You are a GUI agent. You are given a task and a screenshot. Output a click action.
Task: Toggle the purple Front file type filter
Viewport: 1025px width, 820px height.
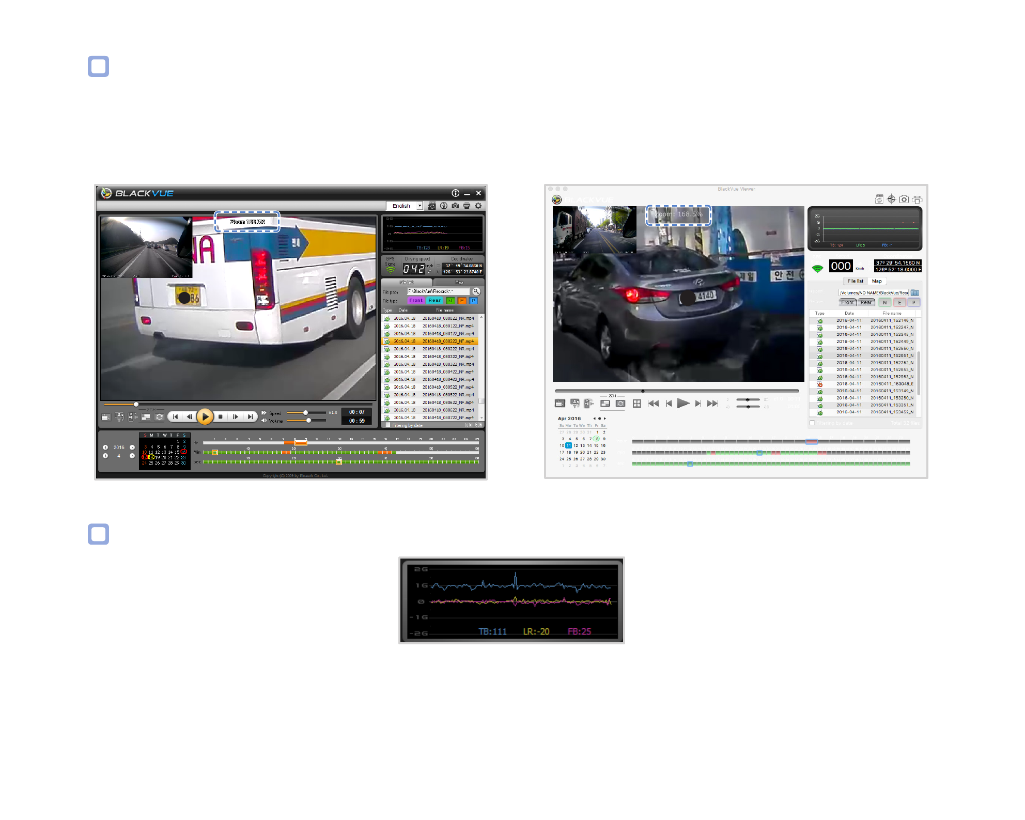pyautogui.click(x=416, y=300)
